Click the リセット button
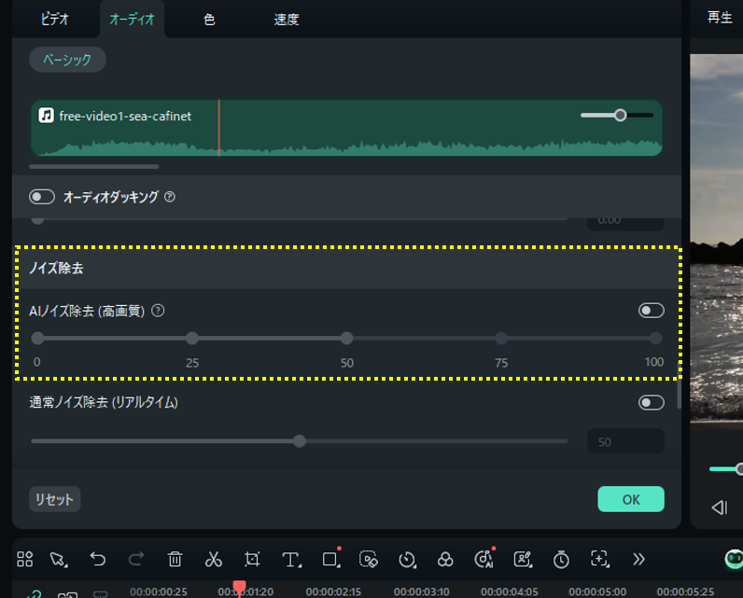 tap(54, 499)
